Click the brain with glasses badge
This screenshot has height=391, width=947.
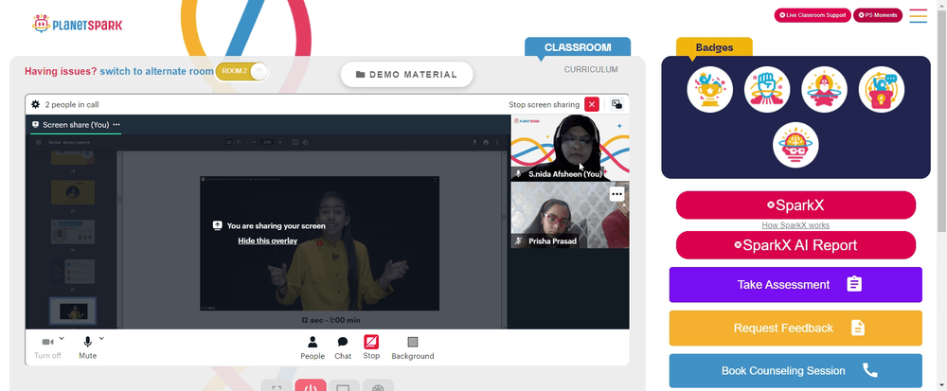tap(795, 145)
